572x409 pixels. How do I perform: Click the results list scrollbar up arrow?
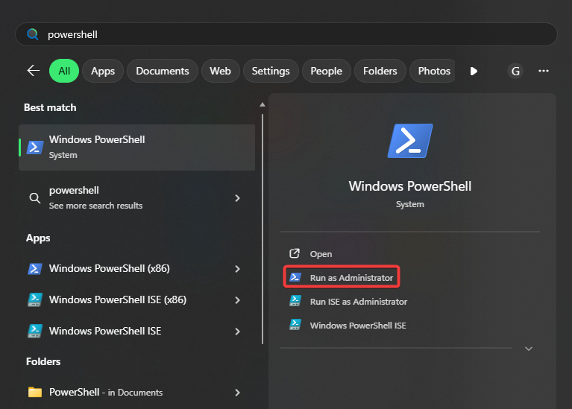click(263, 104)
